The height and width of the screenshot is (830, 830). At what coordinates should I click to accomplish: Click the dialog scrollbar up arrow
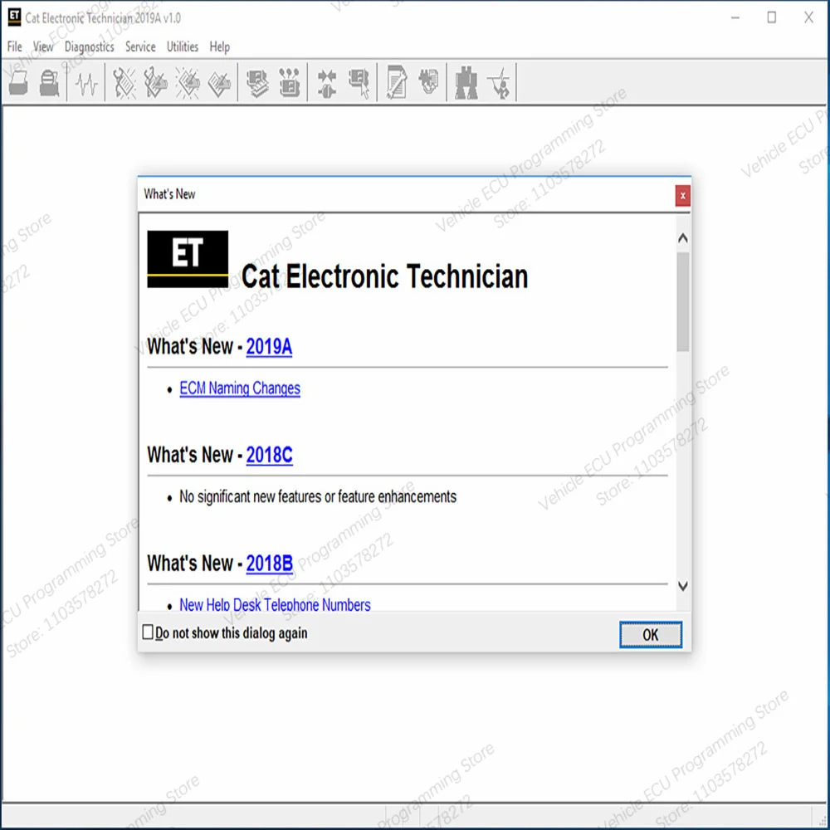683,238
